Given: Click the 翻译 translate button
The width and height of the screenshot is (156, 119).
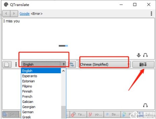Looking at the screenshot, I should (x=143, y=65).
